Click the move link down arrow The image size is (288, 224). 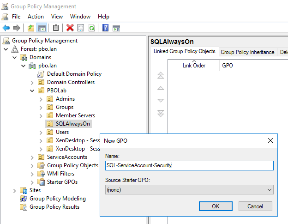pos(161,100)
